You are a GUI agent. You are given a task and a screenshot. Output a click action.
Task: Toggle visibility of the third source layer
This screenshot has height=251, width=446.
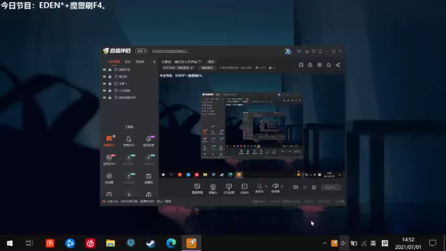tap(105, 84)
